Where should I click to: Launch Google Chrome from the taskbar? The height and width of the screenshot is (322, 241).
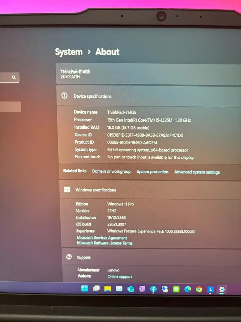(199, 289)
